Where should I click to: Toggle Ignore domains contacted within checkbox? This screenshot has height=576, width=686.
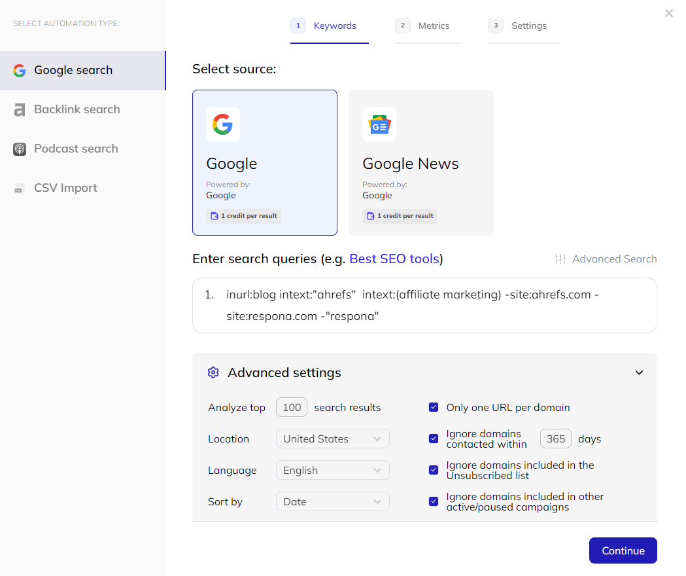434,439
